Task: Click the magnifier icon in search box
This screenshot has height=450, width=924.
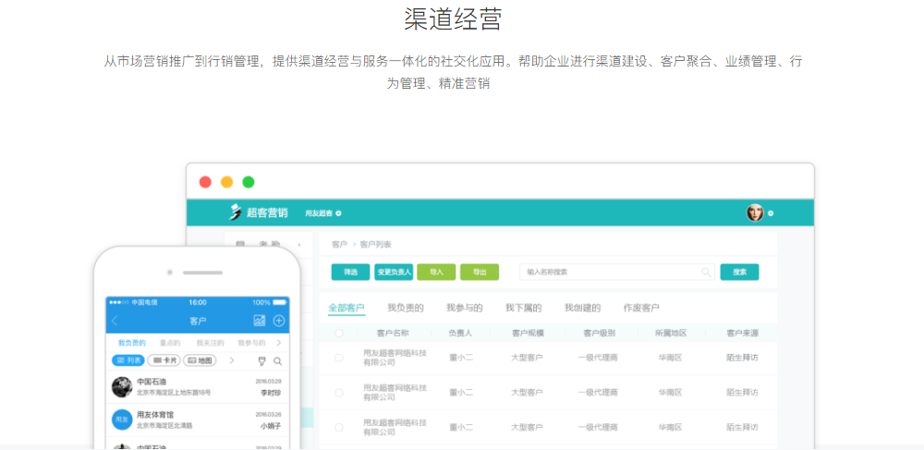Action: pos(706,272)
